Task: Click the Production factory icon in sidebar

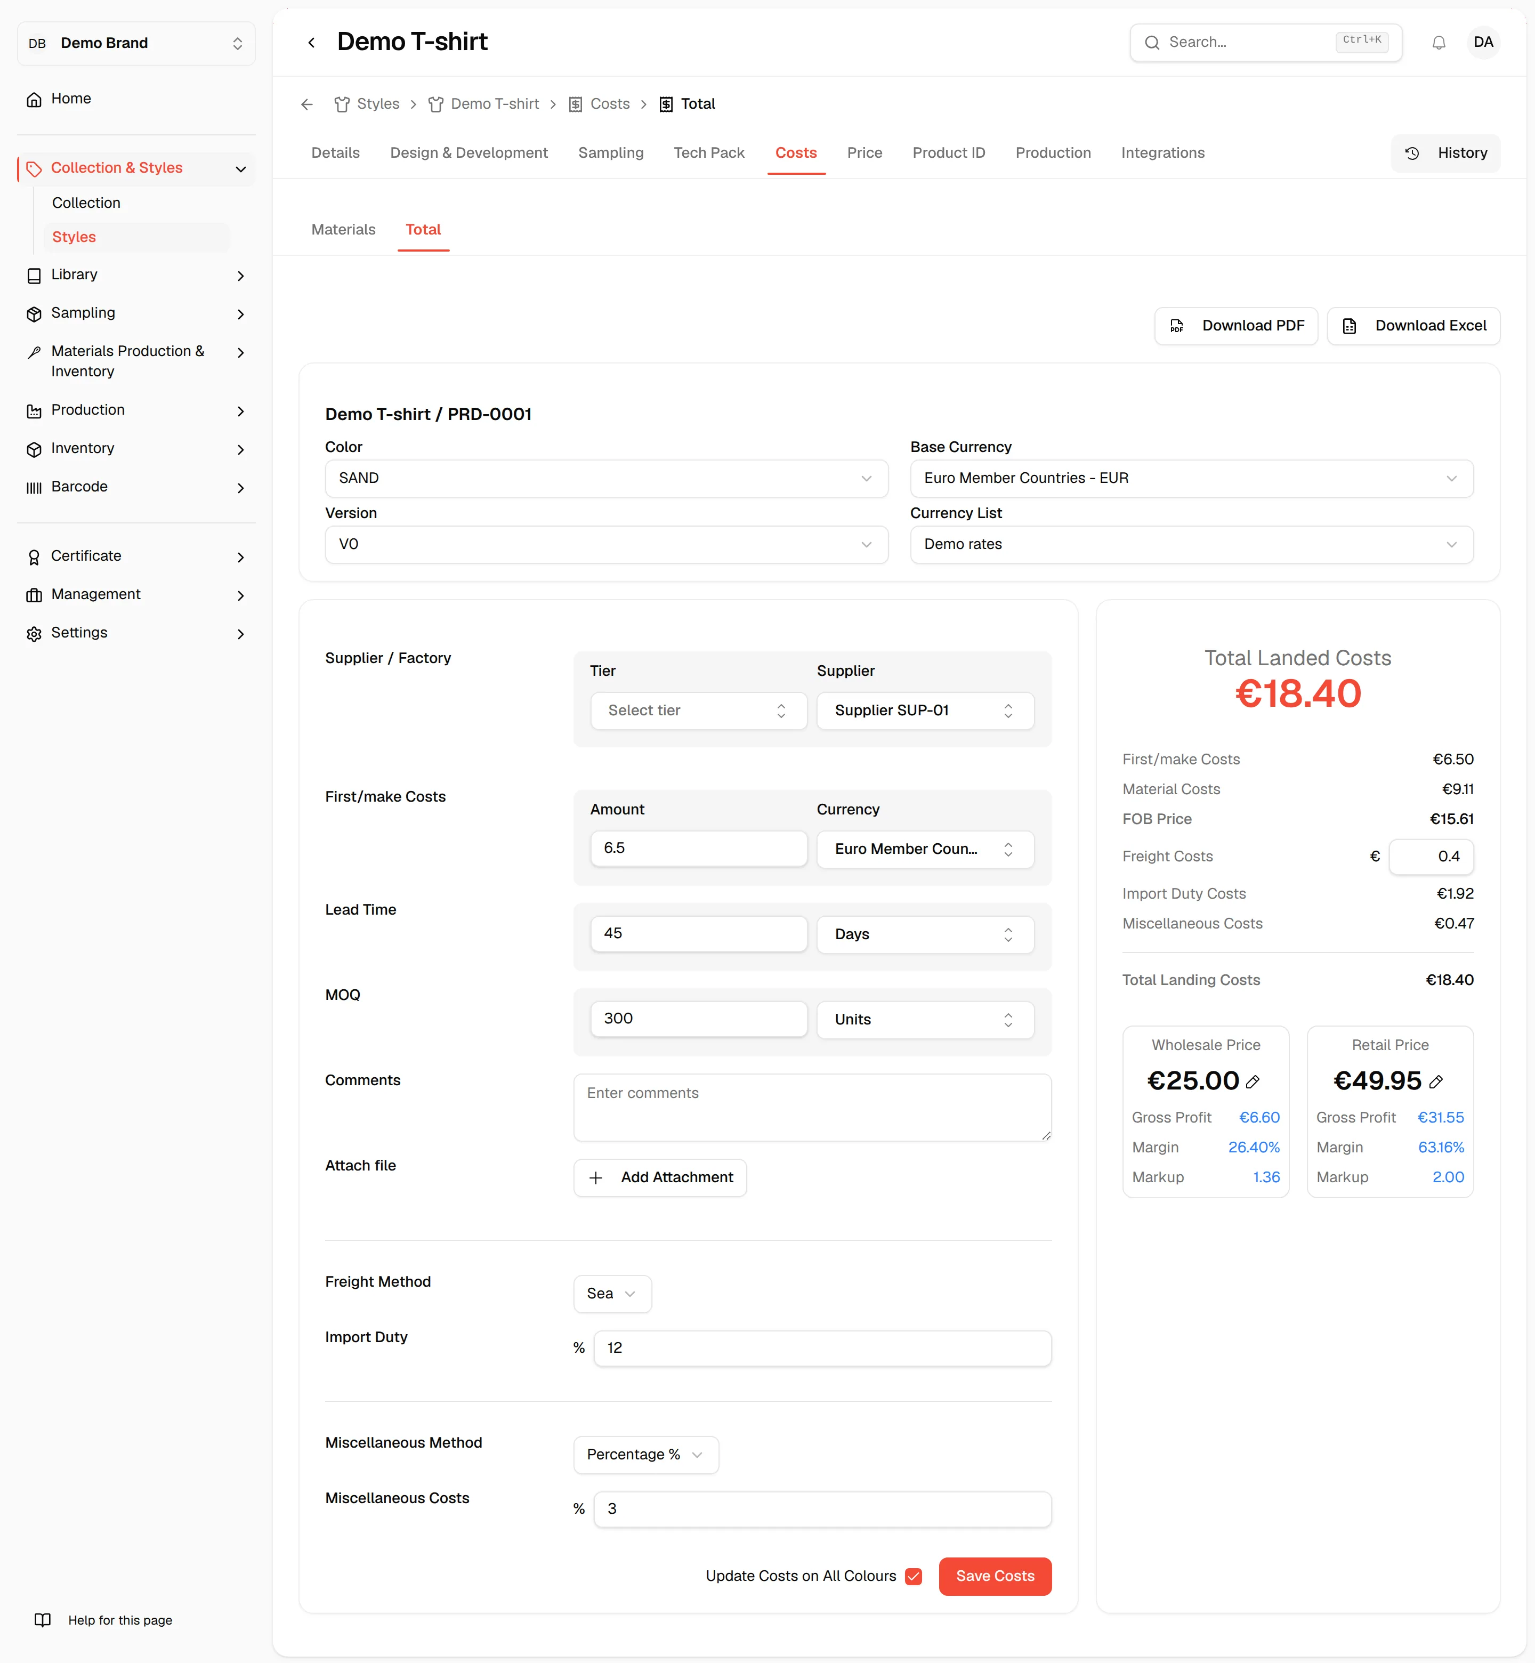Action: [34, 410]
